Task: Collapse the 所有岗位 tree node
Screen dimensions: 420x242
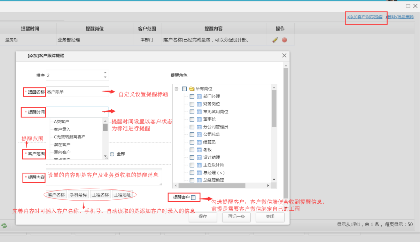Action: click(177, 89)
